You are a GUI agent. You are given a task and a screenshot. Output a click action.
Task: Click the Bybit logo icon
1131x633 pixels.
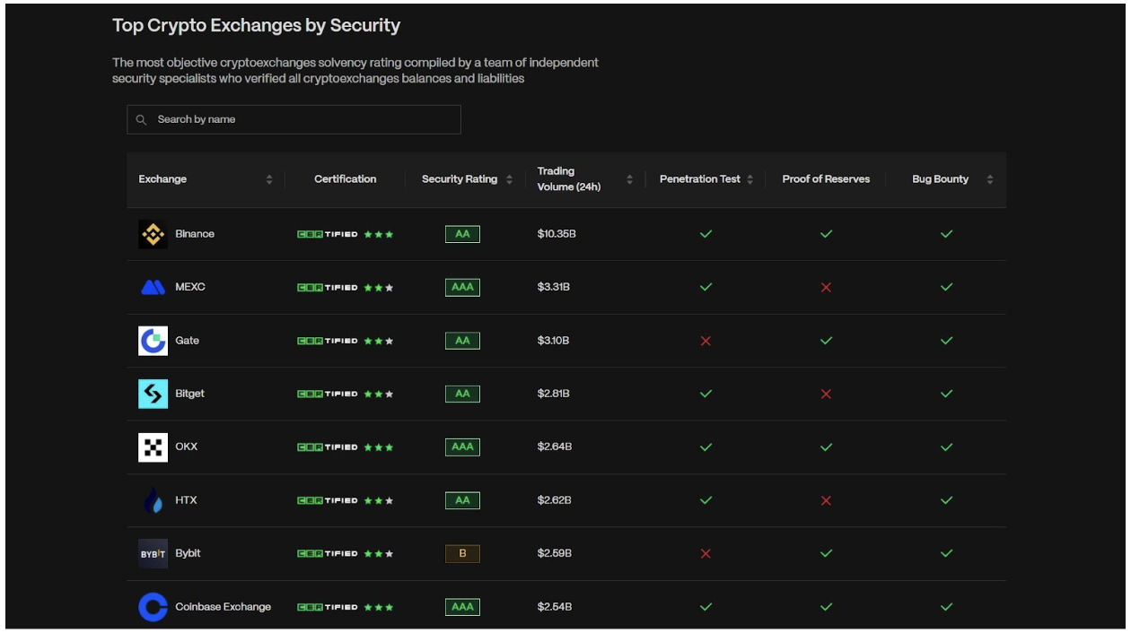point(153,554)
